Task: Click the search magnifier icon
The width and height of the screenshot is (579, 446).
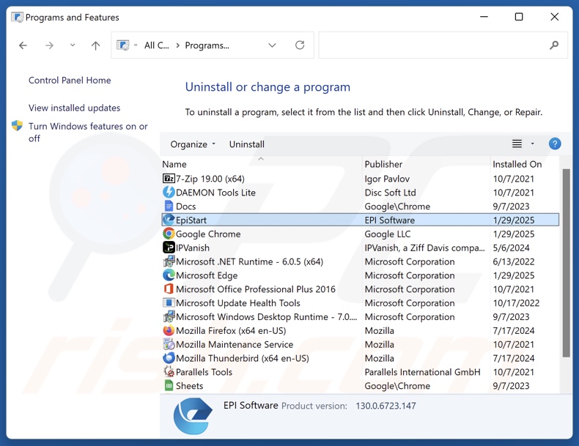Action: (554, 45)
